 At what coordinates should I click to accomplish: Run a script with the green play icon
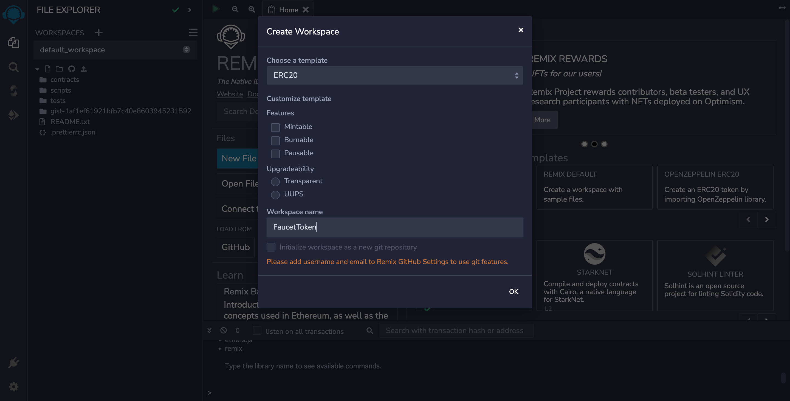[216, 9]
